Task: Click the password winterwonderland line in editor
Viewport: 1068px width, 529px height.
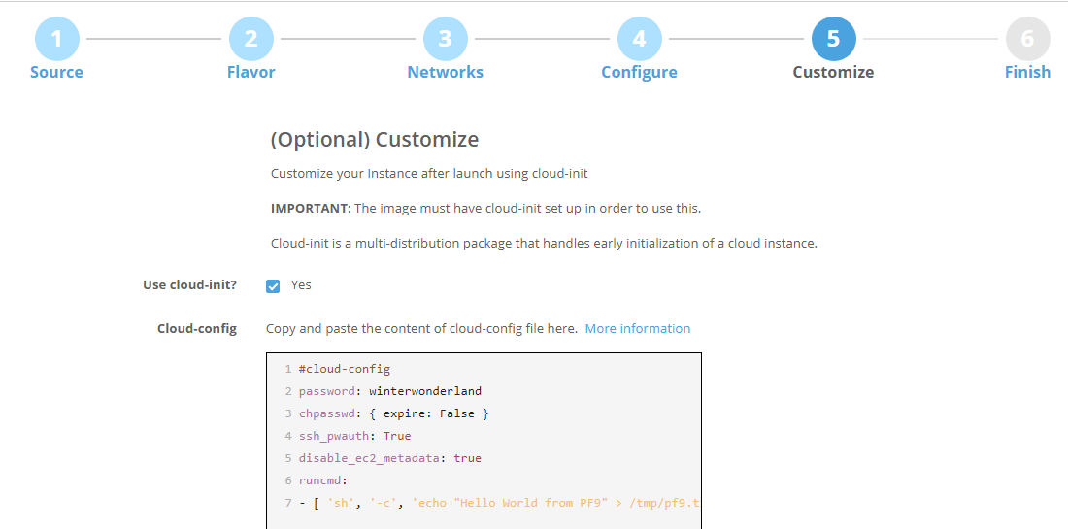Action: pos(390,391)
